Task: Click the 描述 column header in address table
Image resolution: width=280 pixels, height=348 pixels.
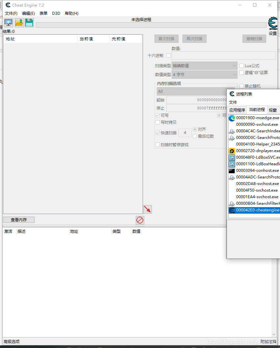Action: (42, 231)
